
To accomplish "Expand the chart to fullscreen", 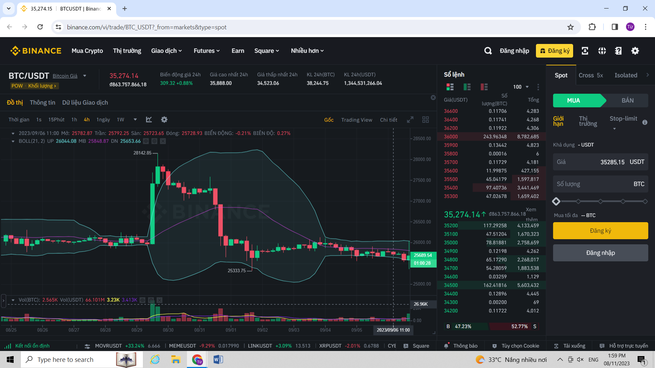I will [410, 120].
